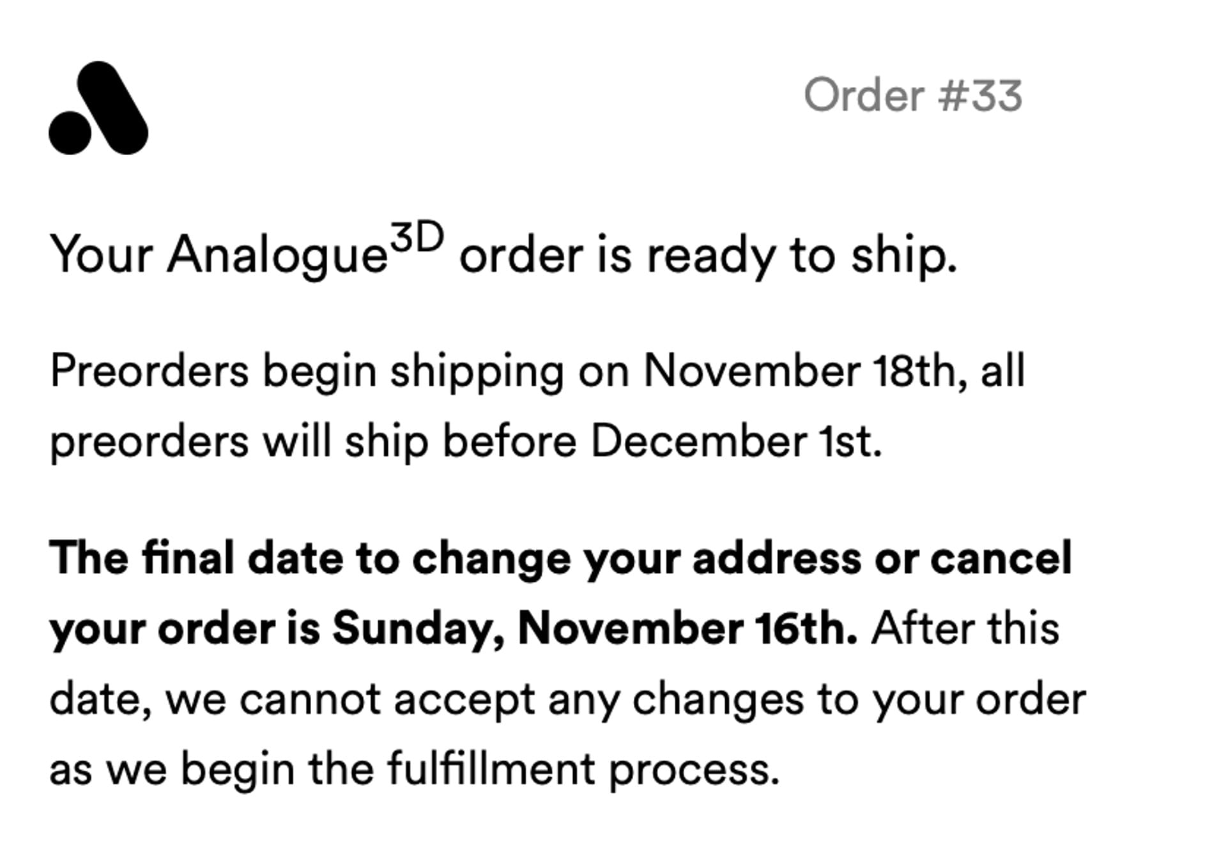
Task: Click 'as we begin the' text
Action: pyautogui.click(x=211, y=769)
